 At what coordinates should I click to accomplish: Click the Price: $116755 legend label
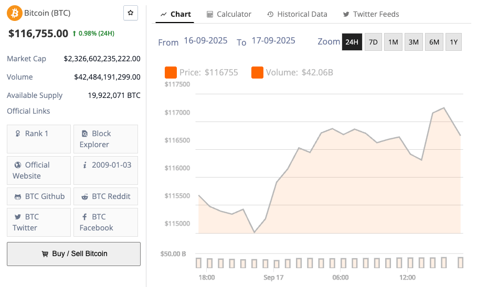pyautogui.click(x=209, y=73)
